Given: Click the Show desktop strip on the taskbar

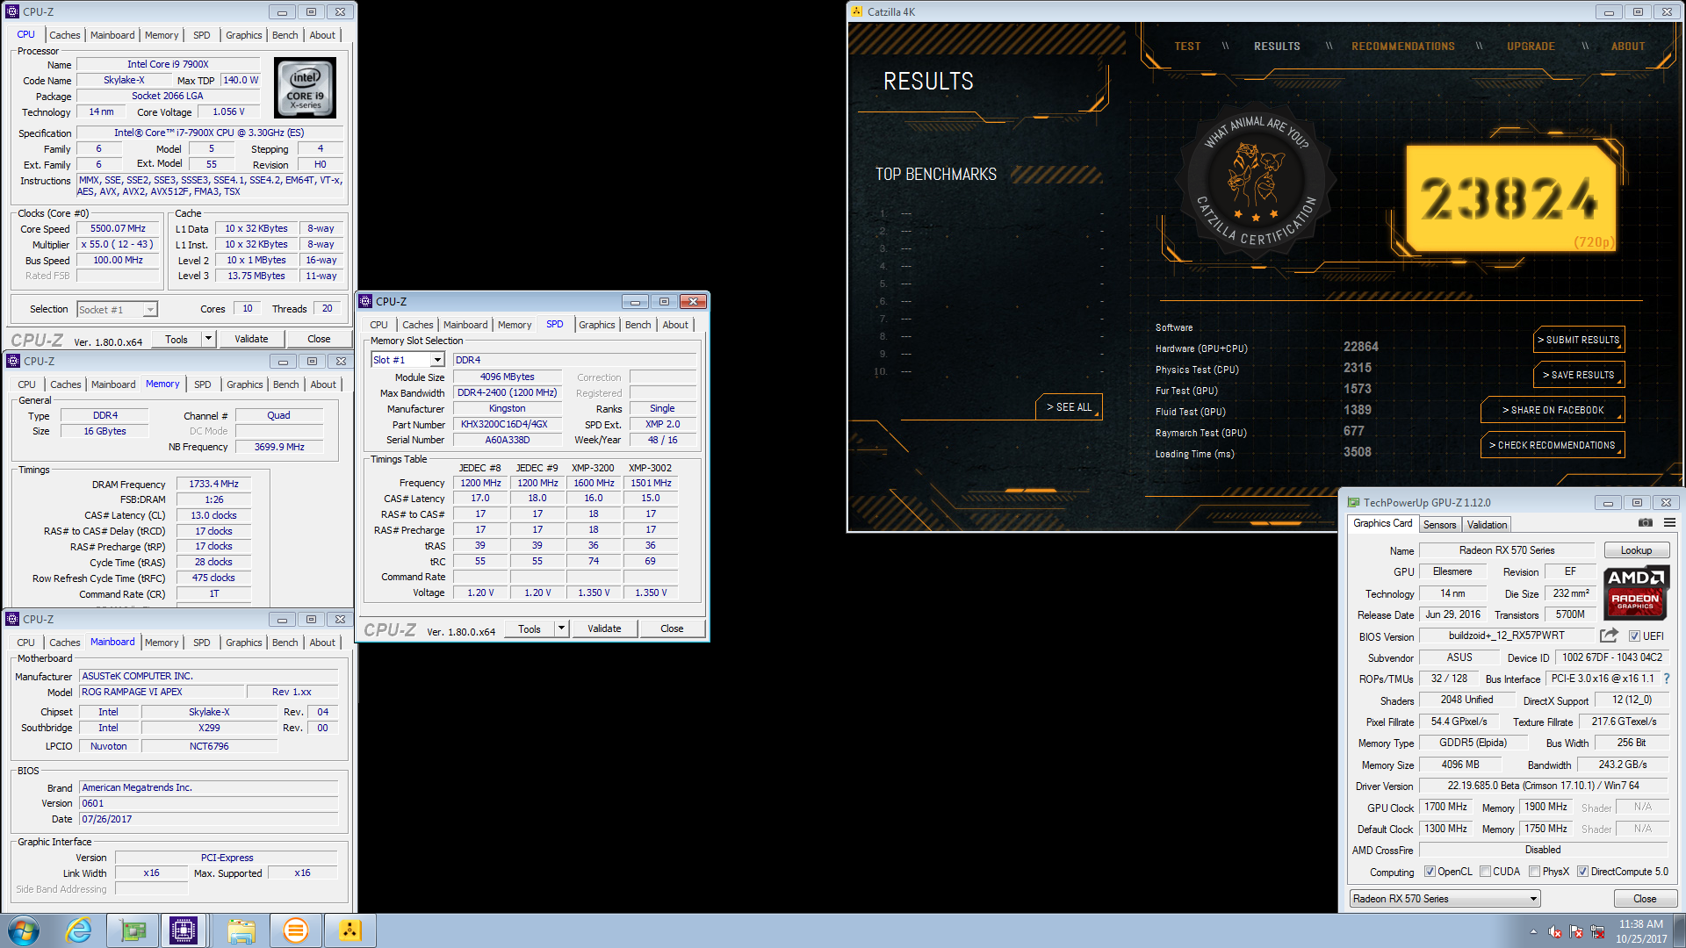Looking at the screenshot, I should coord(1679,930).
